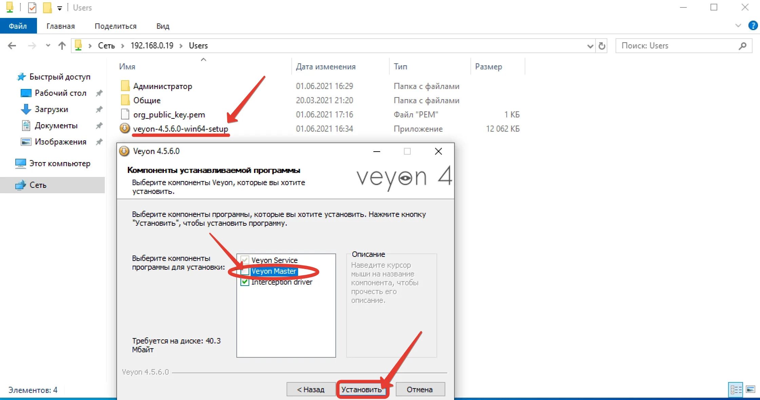This screenshot has width=760, height=400.
Task: Start installation with the Установить button
Action: pos(362,389)
